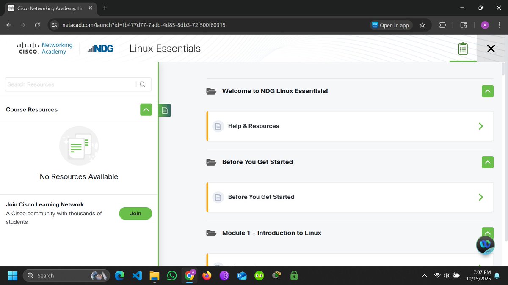Click the Cisco Networking Academy logo

(45, 48)
